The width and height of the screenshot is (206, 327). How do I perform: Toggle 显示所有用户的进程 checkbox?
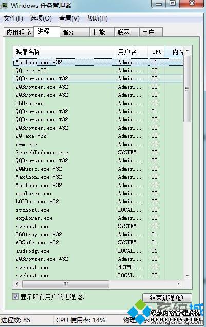point(15,296)
